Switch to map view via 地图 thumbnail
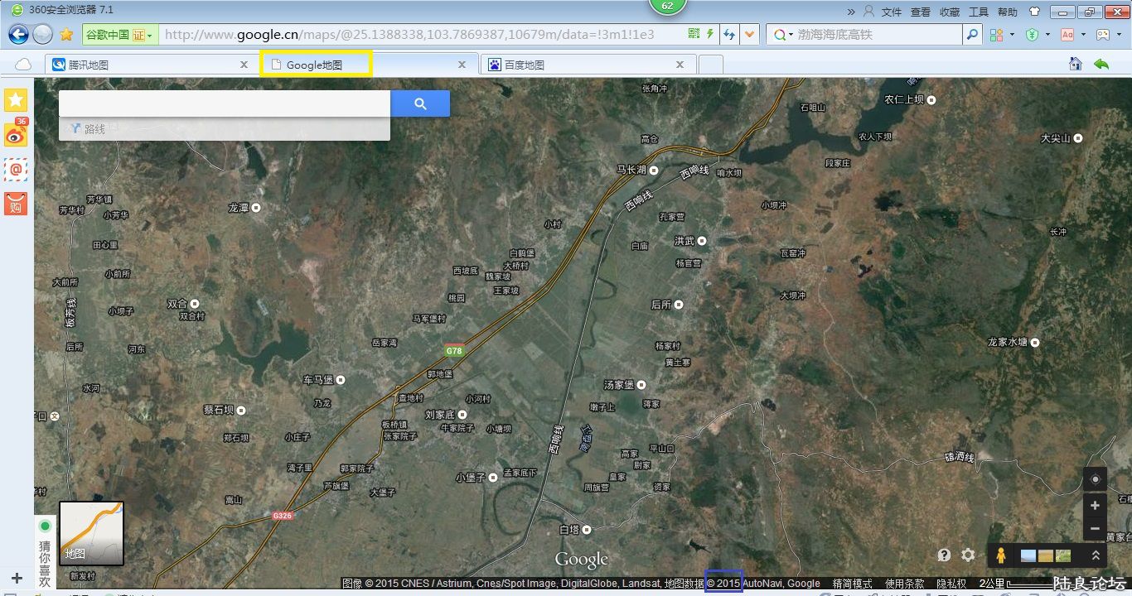1132x596 pixels. (91, 533)
